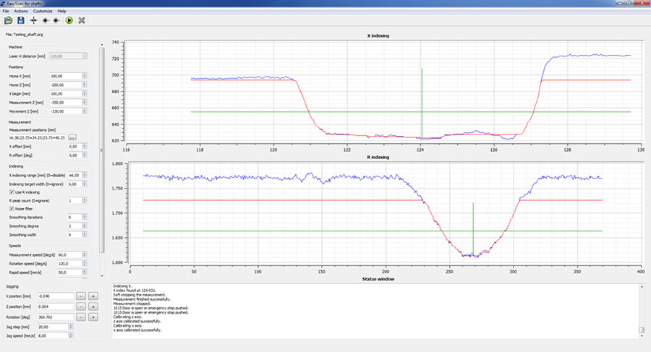Click the Jog step spinner arrows
The image size is (651, 352).
pyautogui.click(x=70, y=327)
